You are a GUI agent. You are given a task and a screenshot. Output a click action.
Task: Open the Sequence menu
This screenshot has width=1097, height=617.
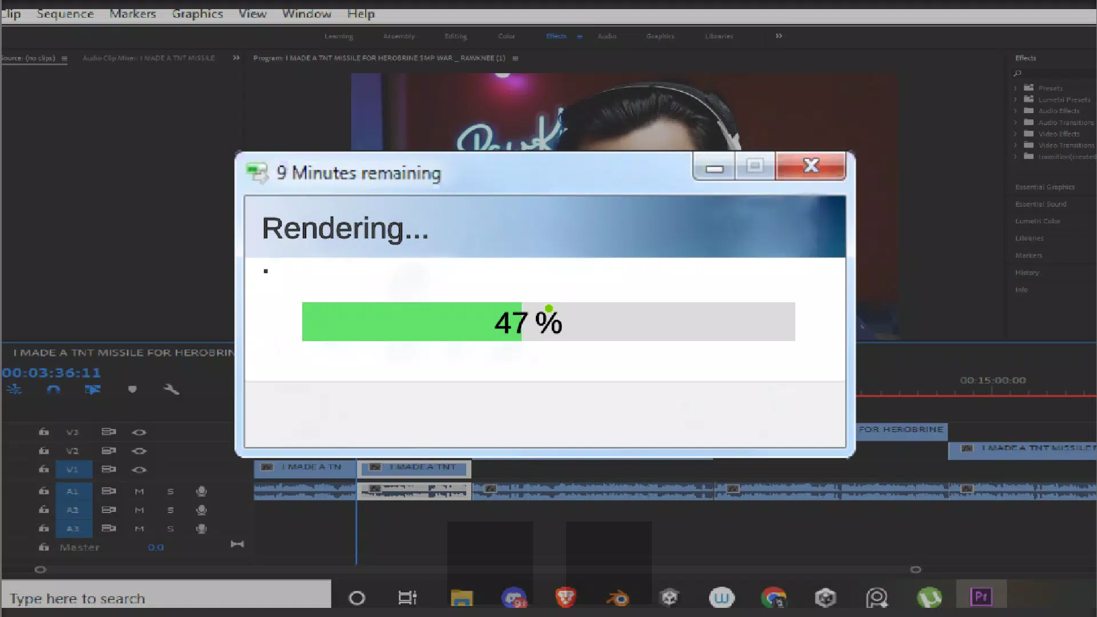click(65, 14)
